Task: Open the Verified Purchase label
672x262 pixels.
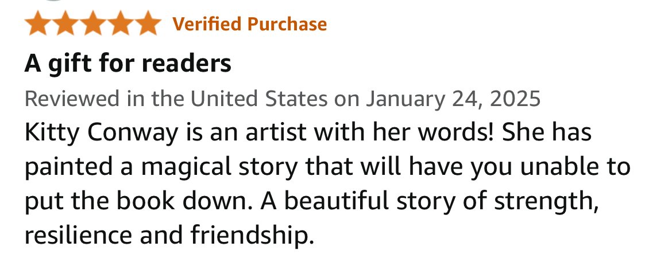Action: tap(249, 24)
